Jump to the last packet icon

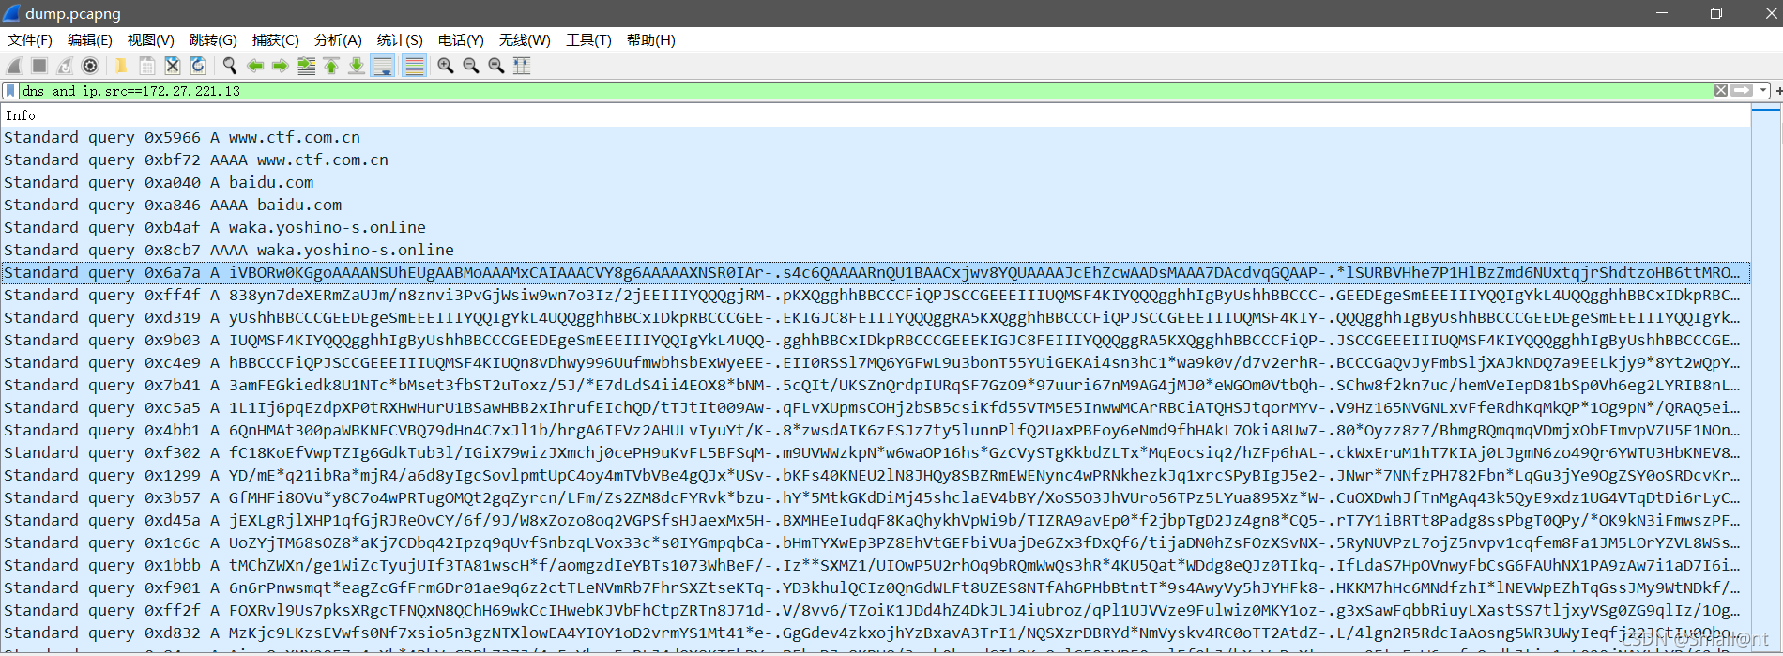point(357,66)
